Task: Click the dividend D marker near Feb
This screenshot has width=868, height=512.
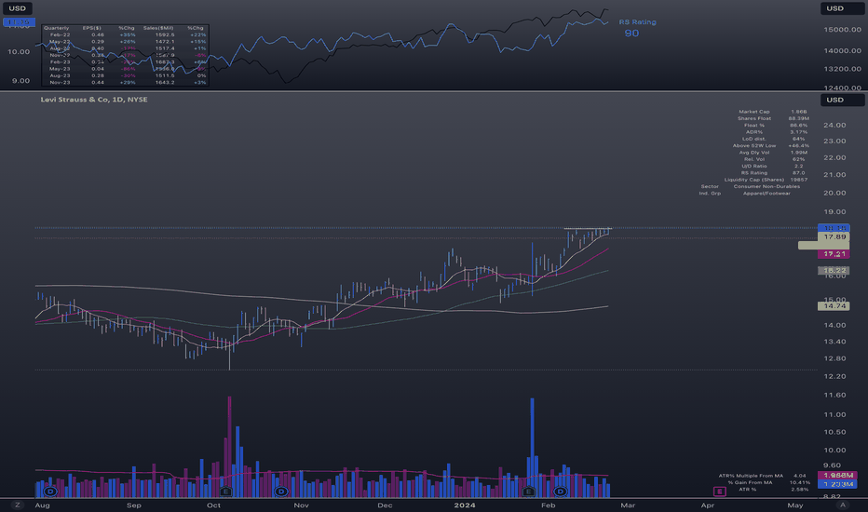Action: [x=561, y=491]
